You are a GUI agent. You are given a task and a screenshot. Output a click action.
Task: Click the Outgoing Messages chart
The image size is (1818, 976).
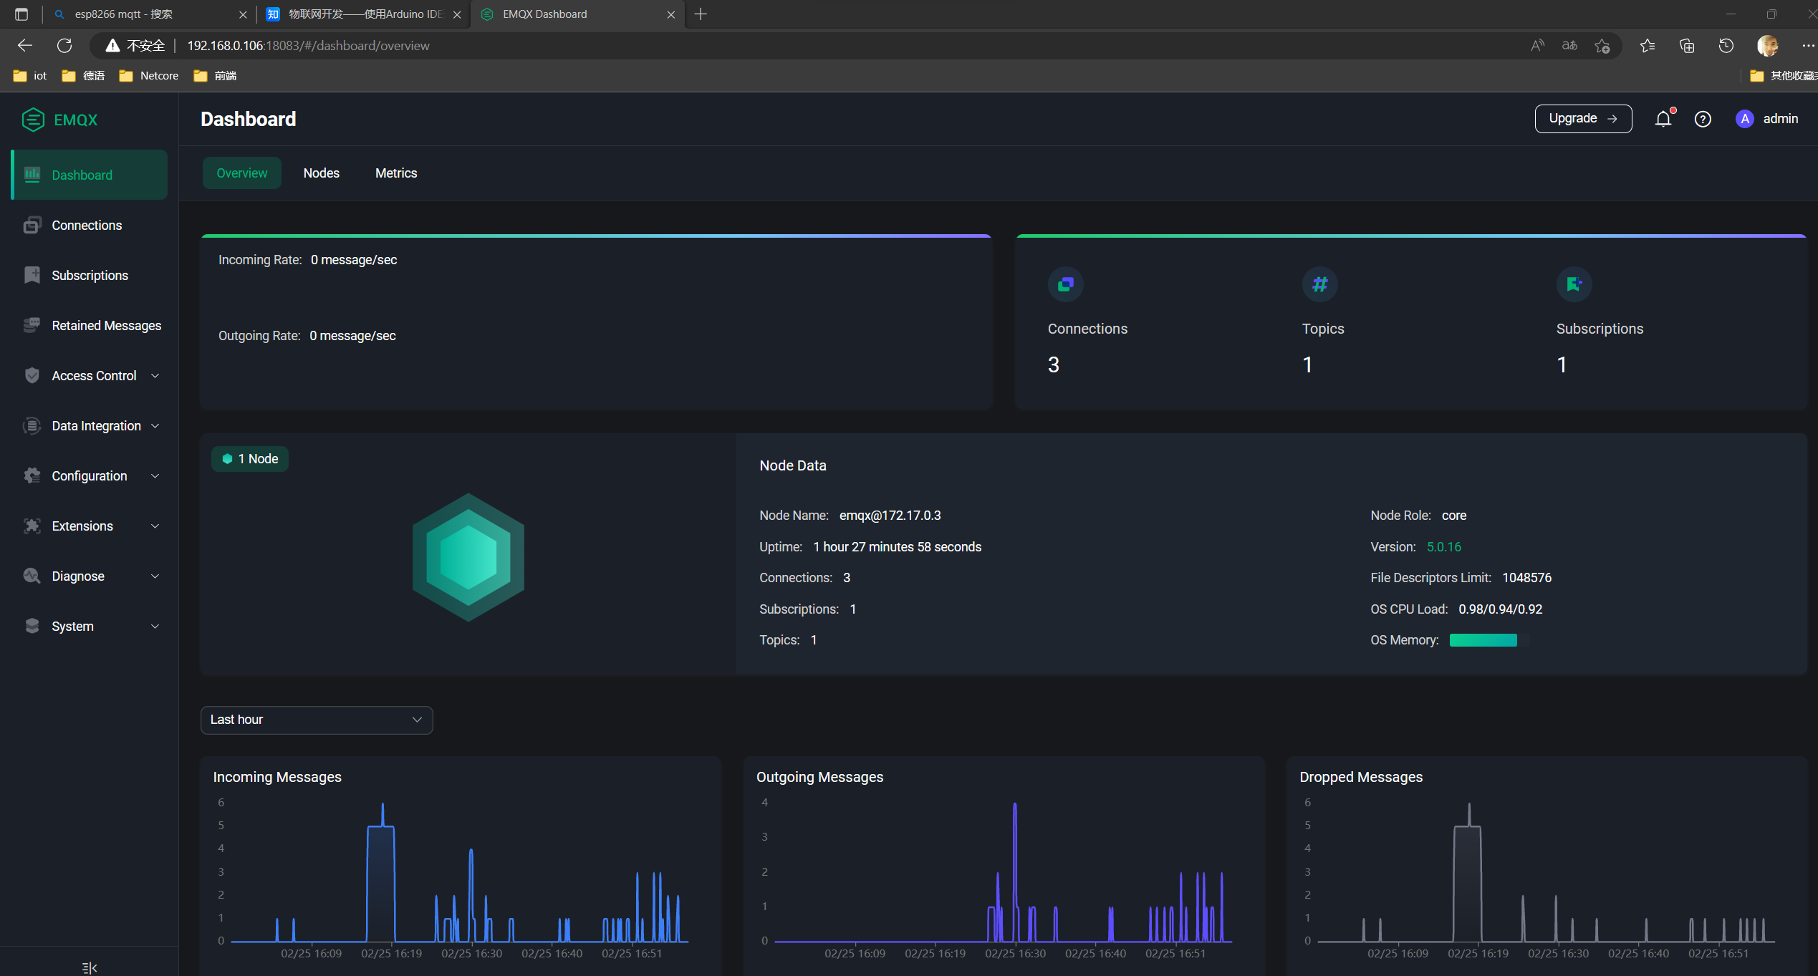[x=1003, y=871]
